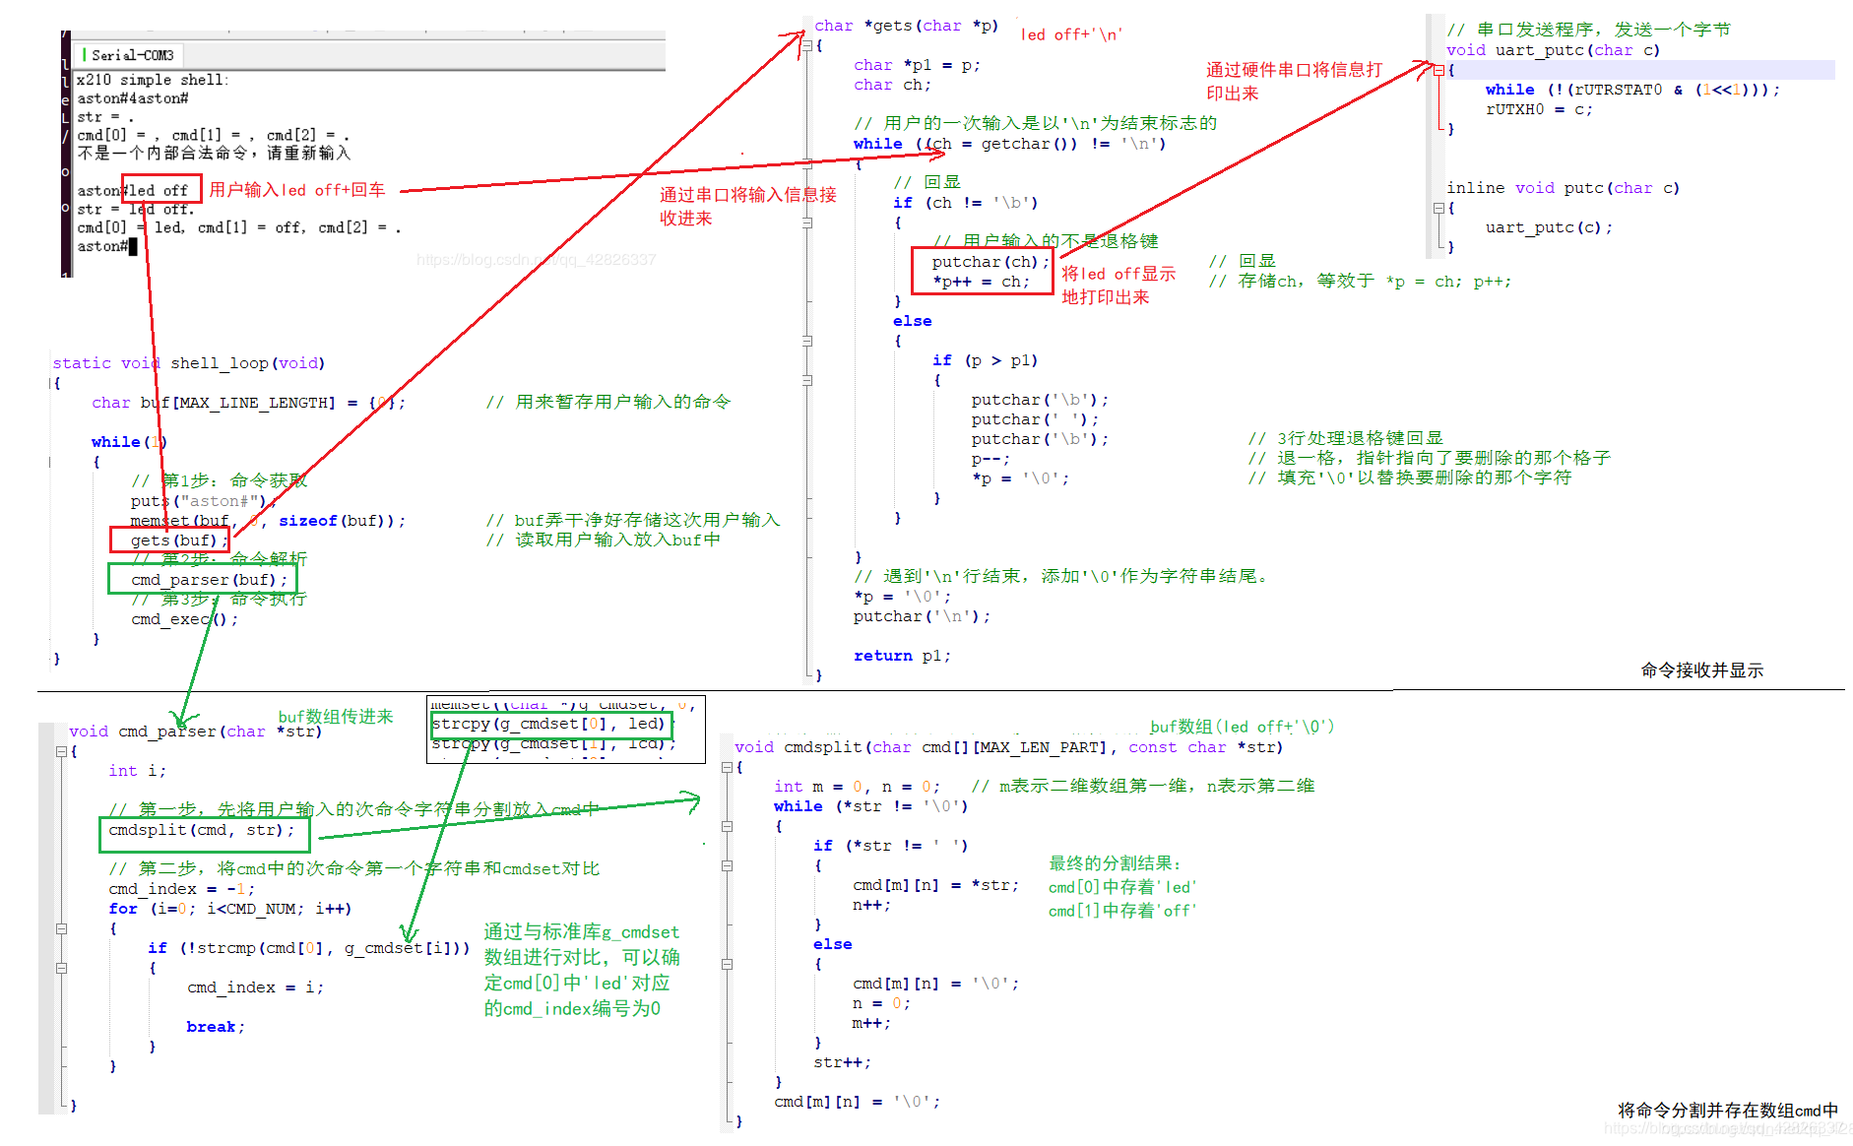
Task: Click the 'while ((ch = getchar()) != \n)' line
Action: [1010, 144]
